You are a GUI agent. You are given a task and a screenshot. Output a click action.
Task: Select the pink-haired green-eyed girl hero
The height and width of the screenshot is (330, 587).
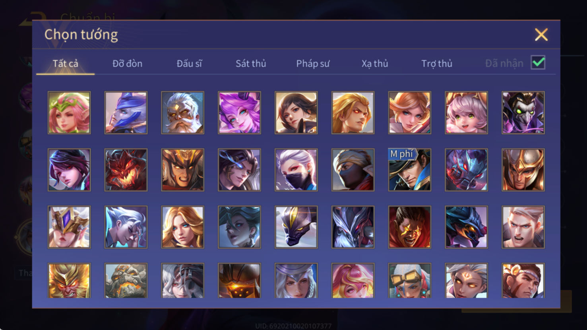pos(466,113)
